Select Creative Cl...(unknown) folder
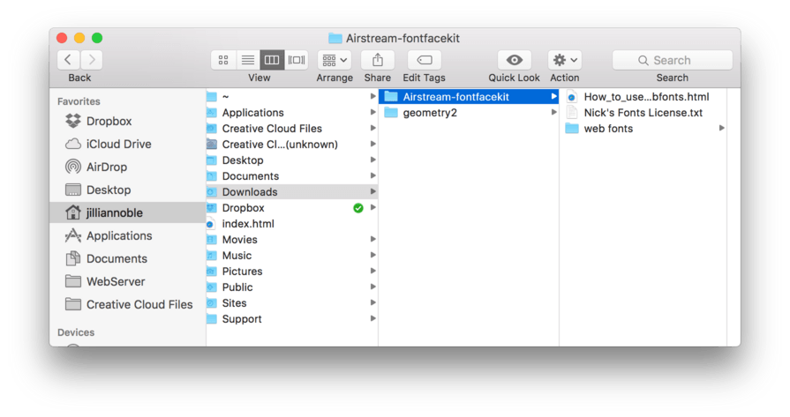 click(x=291, y=145)
